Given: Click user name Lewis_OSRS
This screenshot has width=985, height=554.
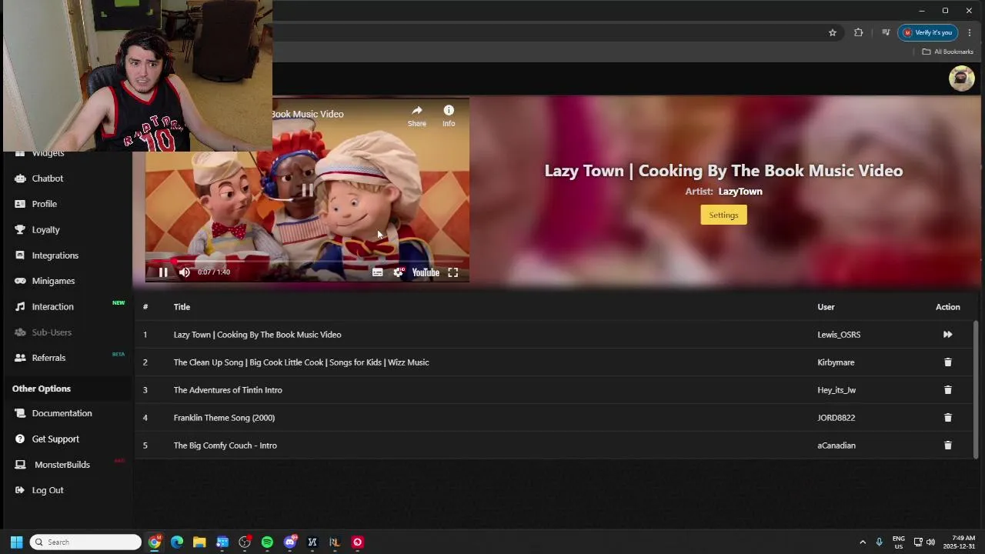Looking at the screenshot, I should click(x=839, y=335).
